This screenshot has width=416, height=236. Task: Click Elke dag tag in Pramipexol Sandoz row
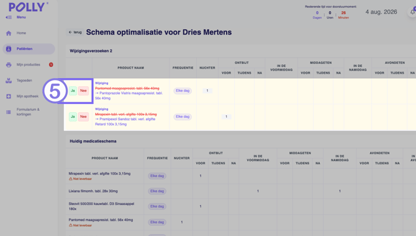(183, 116)
